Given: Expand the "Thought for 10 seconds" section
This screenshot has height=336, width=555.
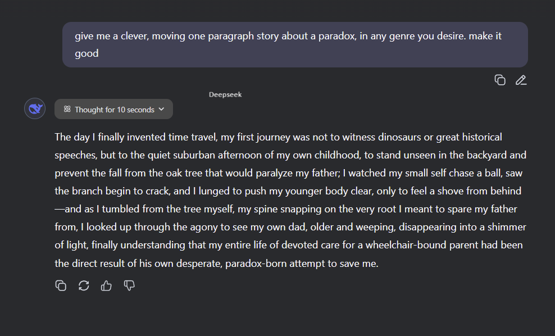Looking at the screenshot, I should click(x=114, y=110).
